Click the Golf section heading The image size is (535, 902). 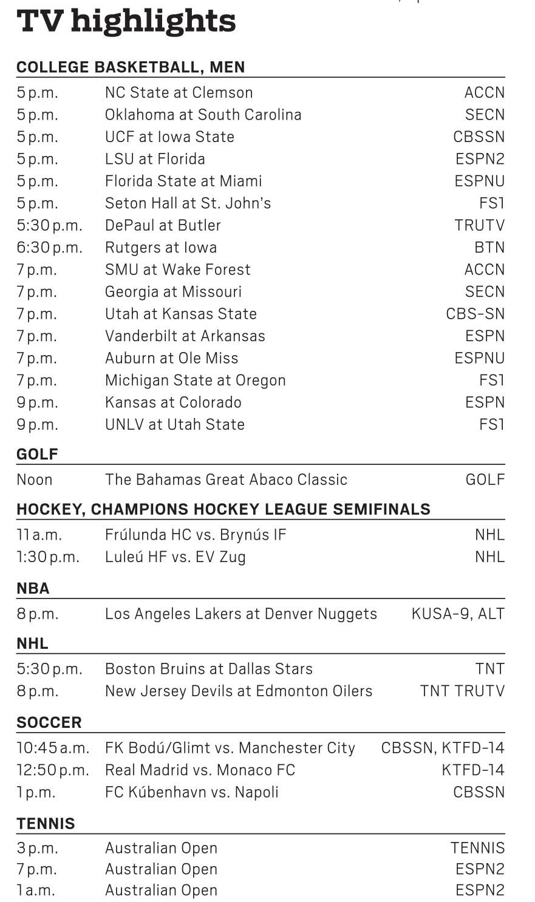(x=37, y=454)
